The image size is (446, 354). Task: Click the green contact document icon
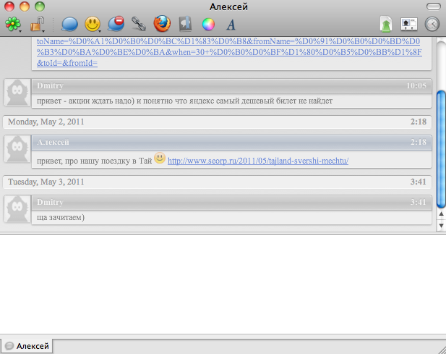point(386,25)
